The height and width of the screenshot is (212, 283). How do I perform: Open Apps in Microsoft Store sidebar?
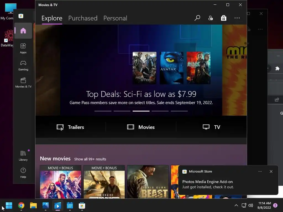coord(23,48)
